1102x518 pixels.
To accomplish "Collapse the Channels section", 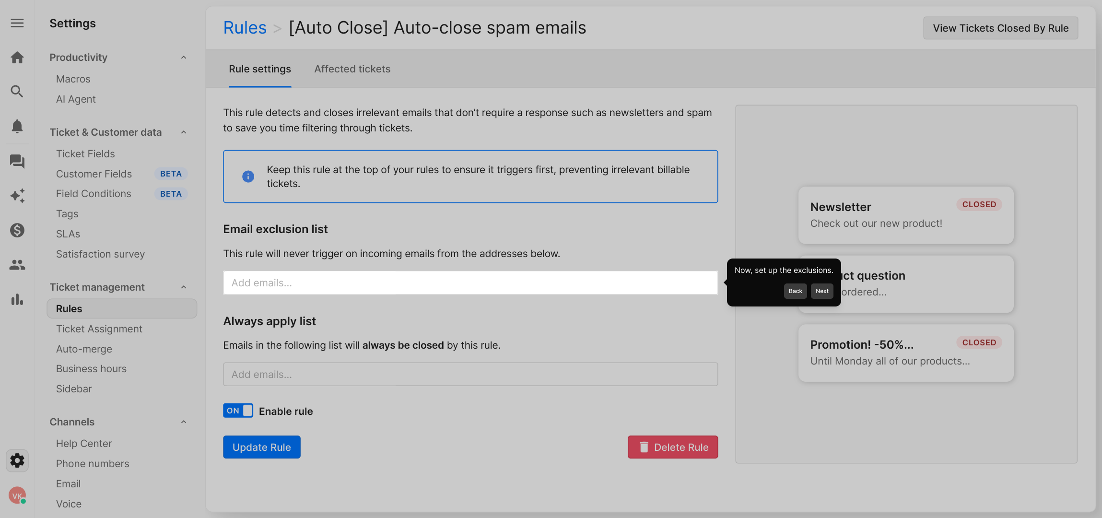I will click(x=184, y=422).
